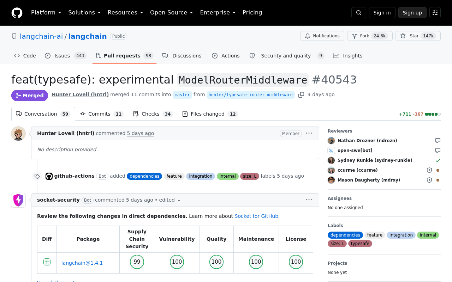
Task: Open the Discussions tab
Action: tap(182, 56)
